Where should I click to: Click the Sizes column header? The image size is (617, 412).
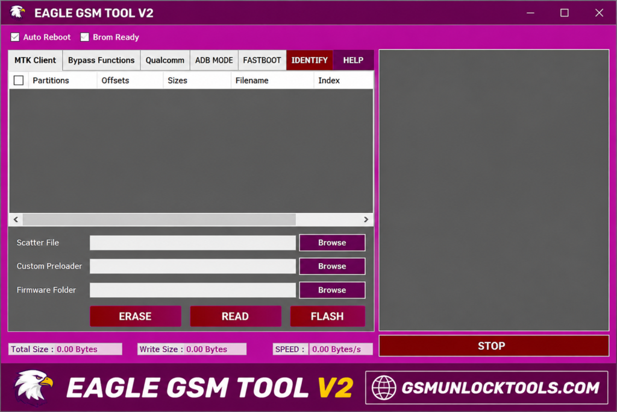[197, 80]
